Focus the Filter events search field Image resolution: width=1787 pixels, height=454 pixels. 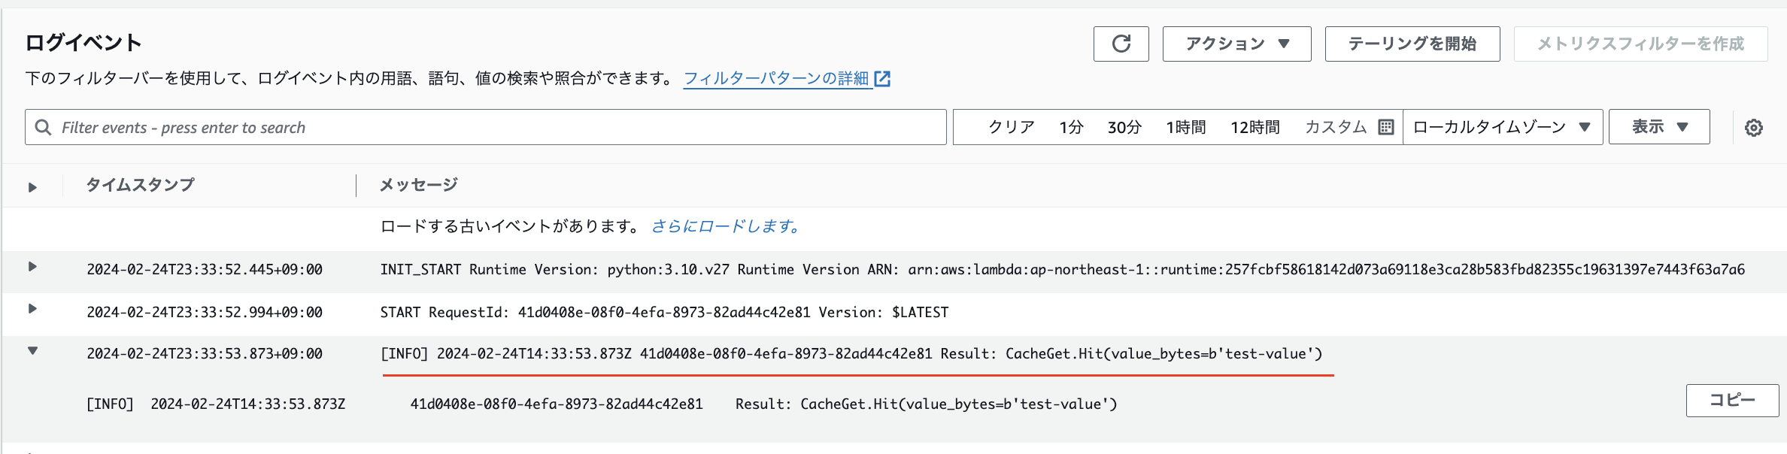[486, 127]
